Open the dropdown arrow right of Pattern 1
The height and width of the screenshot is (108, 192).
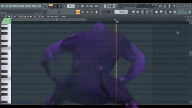tap(129, 12)
